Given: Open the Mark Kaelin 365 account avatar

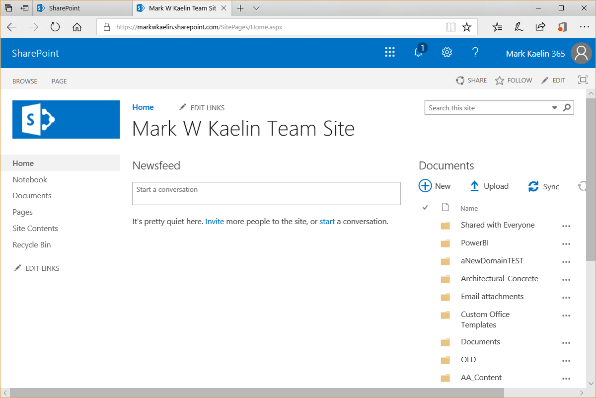Looking at the screenshot, I should [x=581, y=53].
